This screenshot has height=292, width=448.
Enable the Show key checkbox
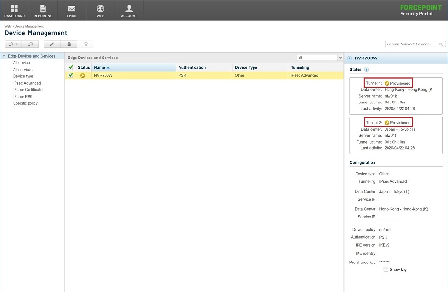[386, 269]
